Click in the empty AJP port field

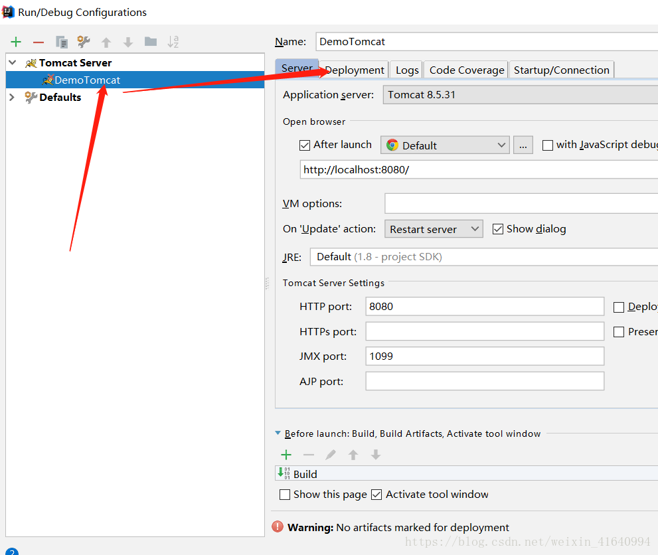pos(485,381)
